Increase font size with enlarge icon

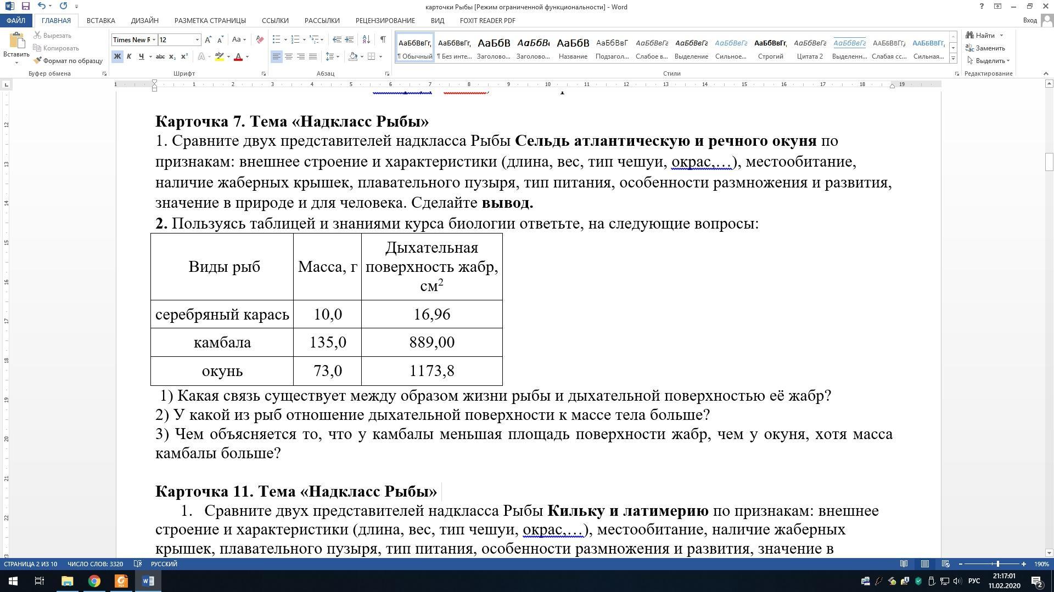tap(208, 39)
